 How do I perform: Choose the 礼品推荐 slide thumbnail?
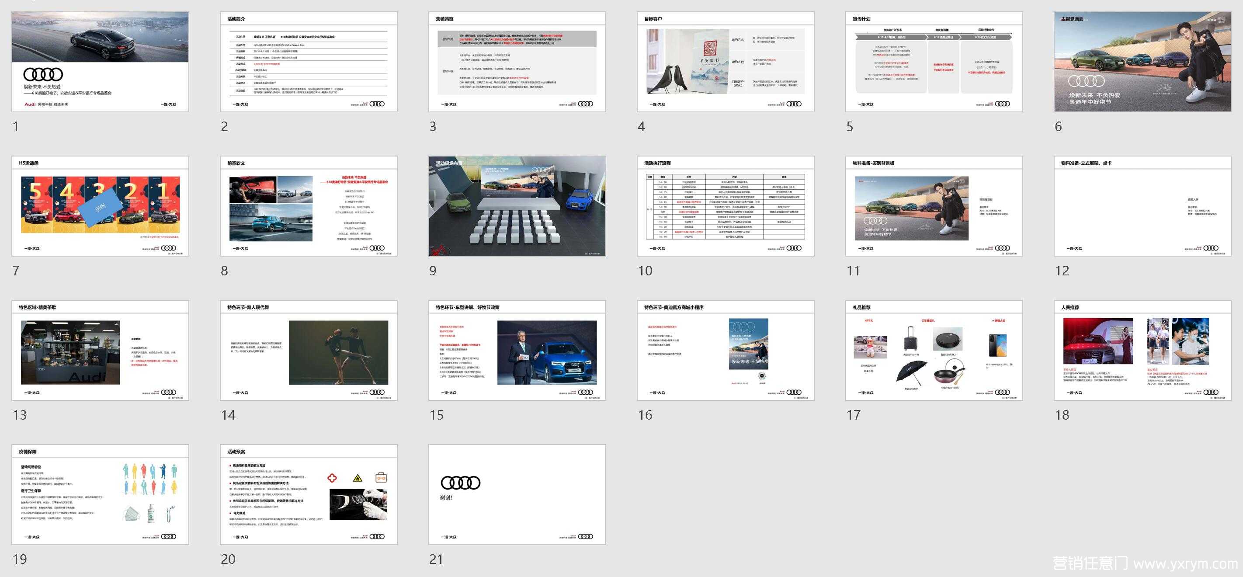934,350
